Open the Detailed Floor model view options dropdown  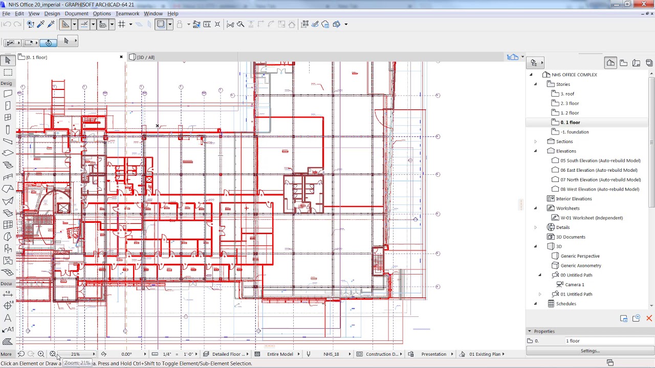pos(225,354)
